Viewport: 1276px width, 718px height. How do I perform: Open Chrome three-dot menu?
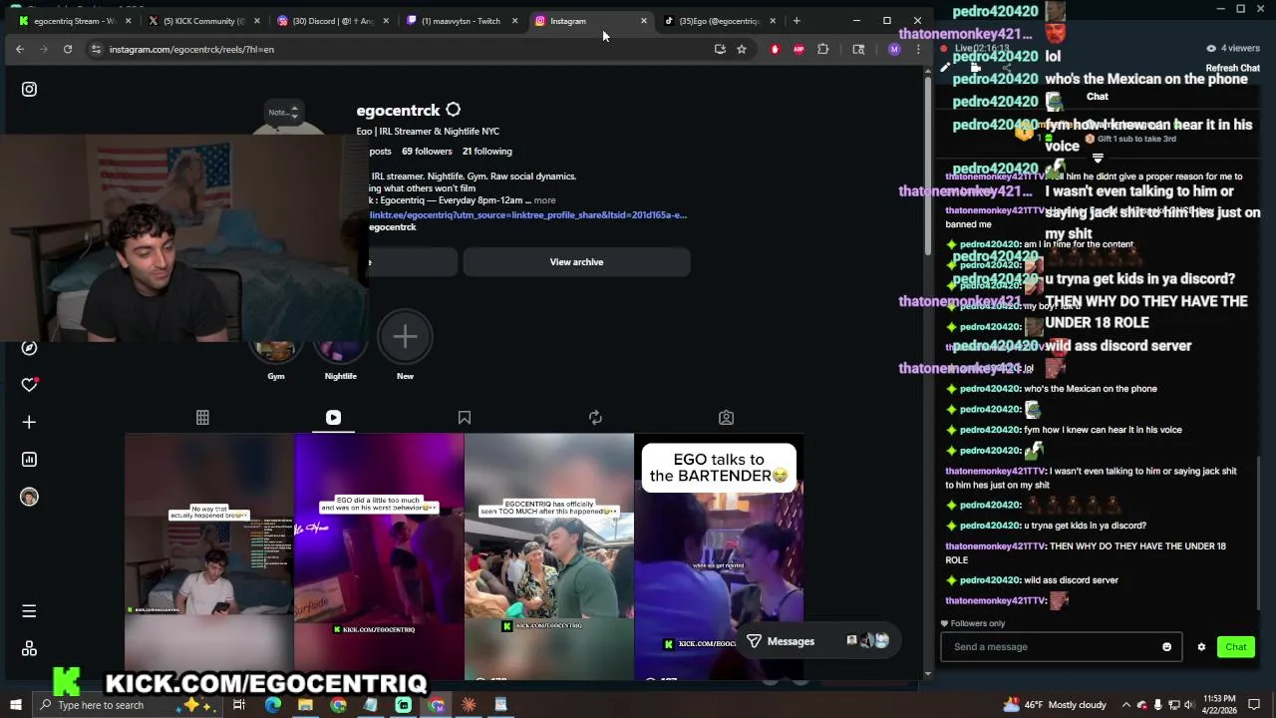click(x=918, y=49)
